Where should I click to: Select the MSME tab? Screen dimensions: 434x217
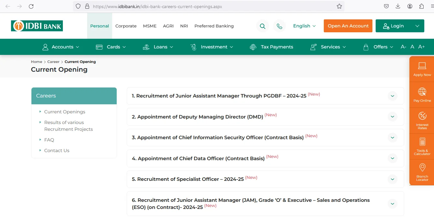[150, 26]
